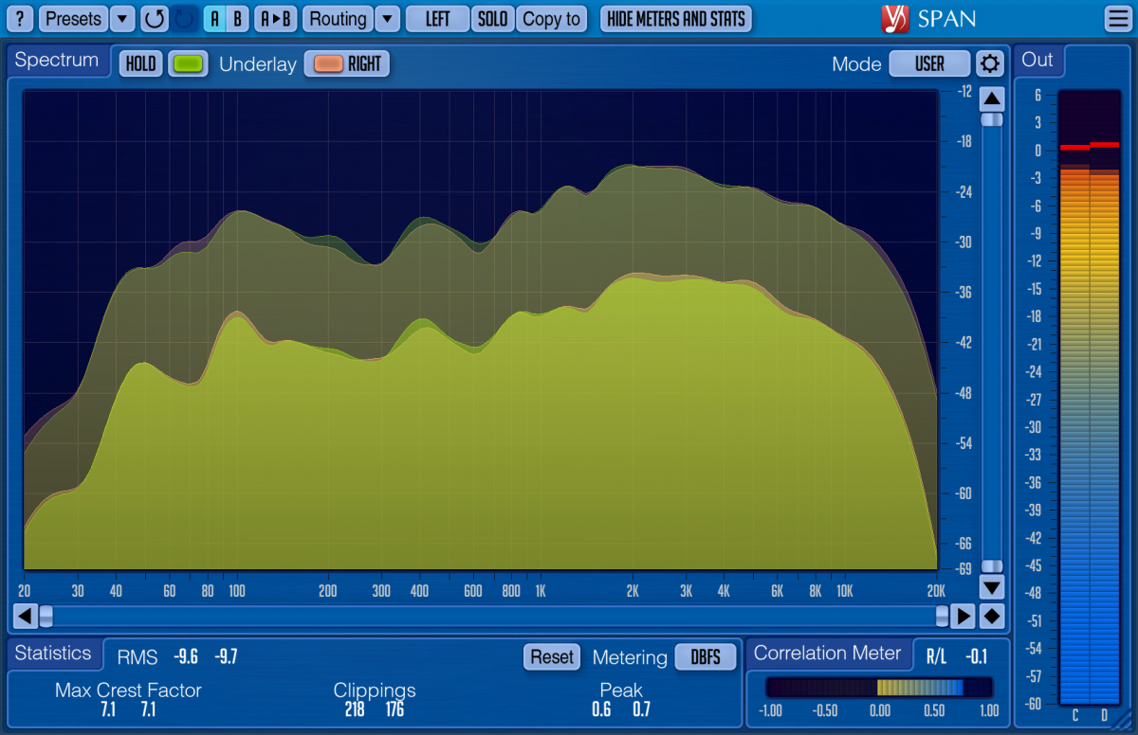Screen dimensions: 1138x735
Task: Open the hamburger main menu
Action: point(1117,19)
